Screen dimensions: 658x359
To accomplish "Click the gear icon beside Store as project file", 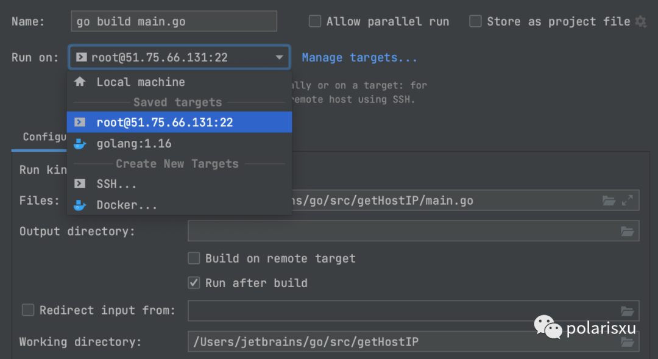I will 640,22.
